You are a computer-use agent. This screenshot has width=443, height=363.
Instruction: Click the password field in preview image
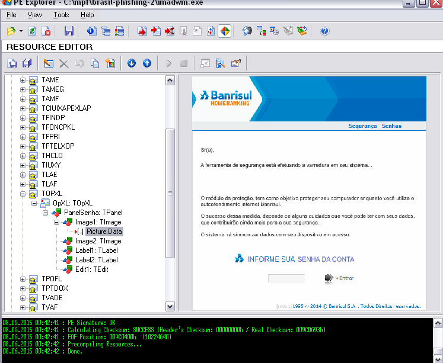(286, 278)
